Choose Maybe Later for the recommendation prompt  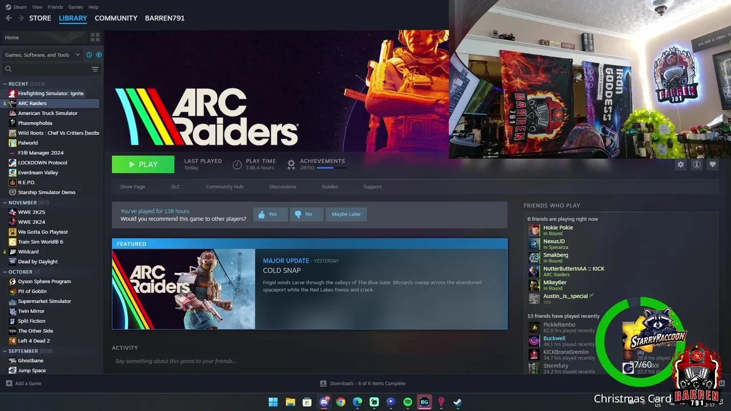(346, 214)
